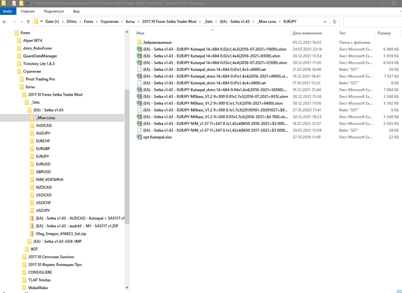Select icon of Kutsepal_dviro 0.01x1,4x4=4900.set file
402x293 pixels.
(x=139, y=83)
